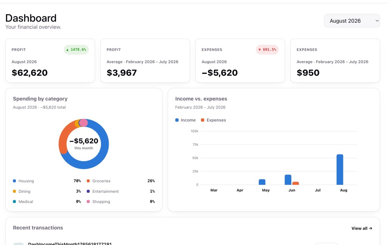The image size is (388, 245).
Task: Click the Income vs. expenses heading
Action: (x=201, y=99)
